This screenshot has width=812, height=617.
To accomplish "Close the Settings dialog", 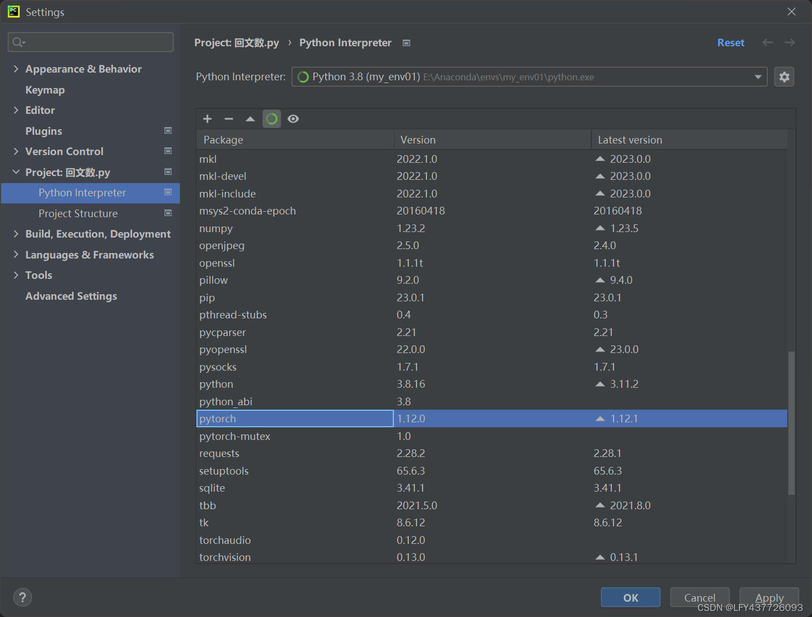I will 792,12.
